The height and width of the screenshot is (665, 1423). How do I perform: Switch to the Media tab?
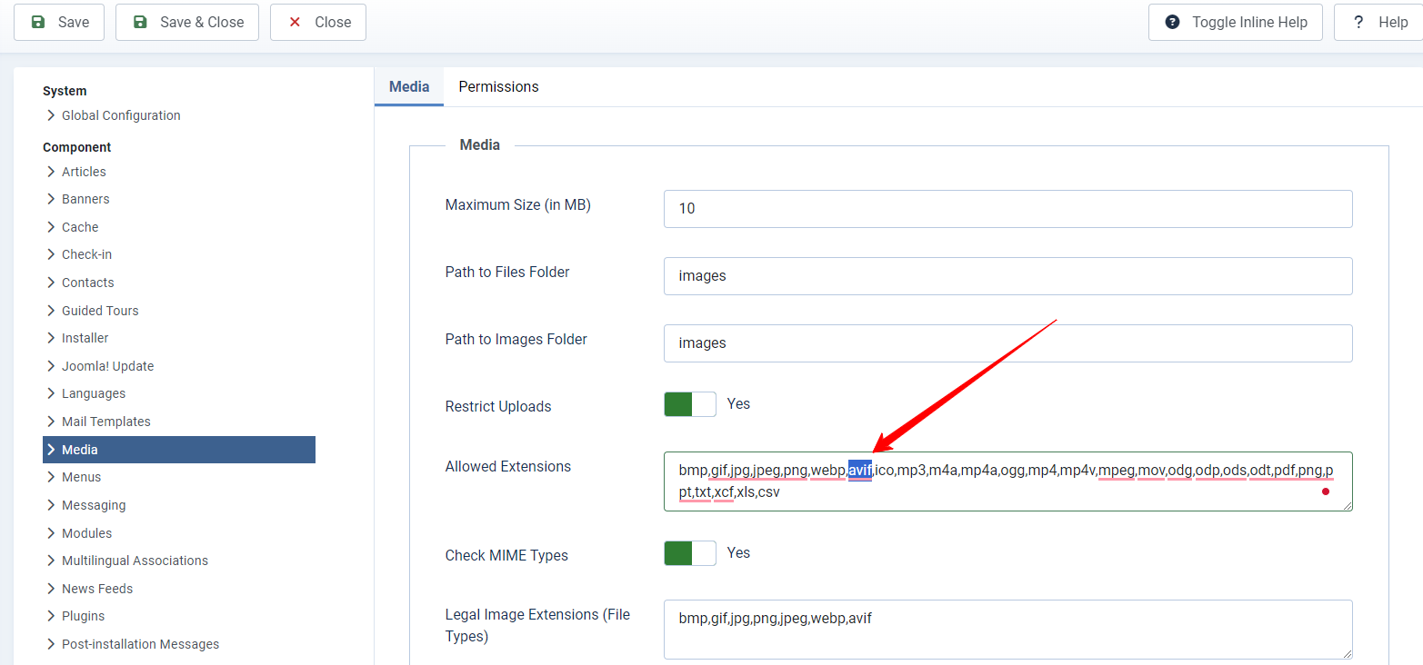[x=409, y=87]
